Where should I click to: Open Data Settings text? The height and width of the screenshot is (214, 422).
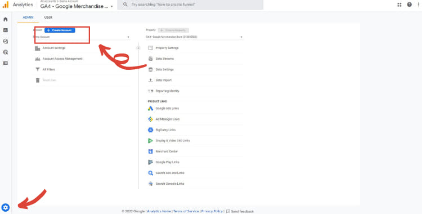164,69
